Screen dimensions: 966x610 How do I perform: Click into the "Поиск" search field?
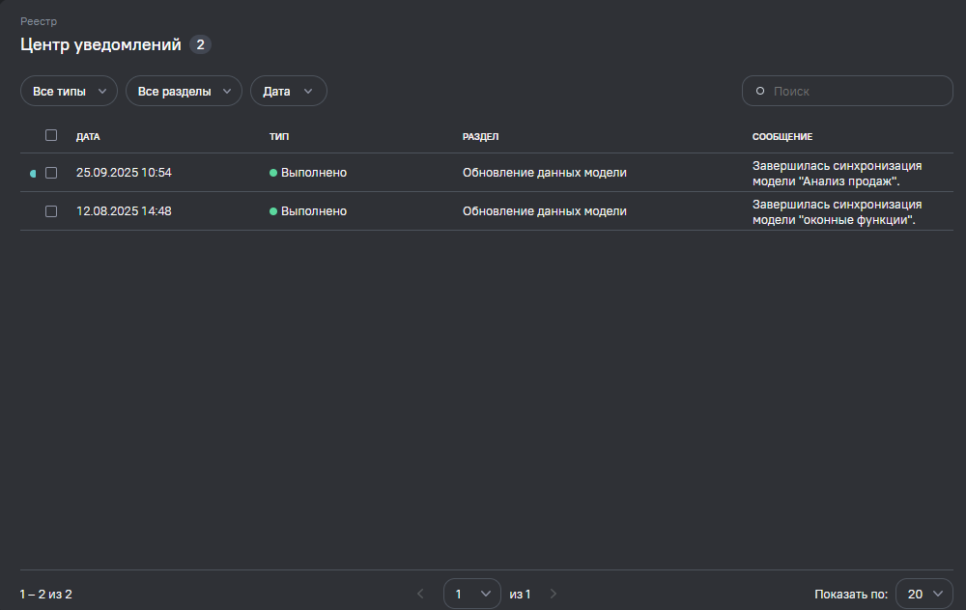click(x=855, y=91)
